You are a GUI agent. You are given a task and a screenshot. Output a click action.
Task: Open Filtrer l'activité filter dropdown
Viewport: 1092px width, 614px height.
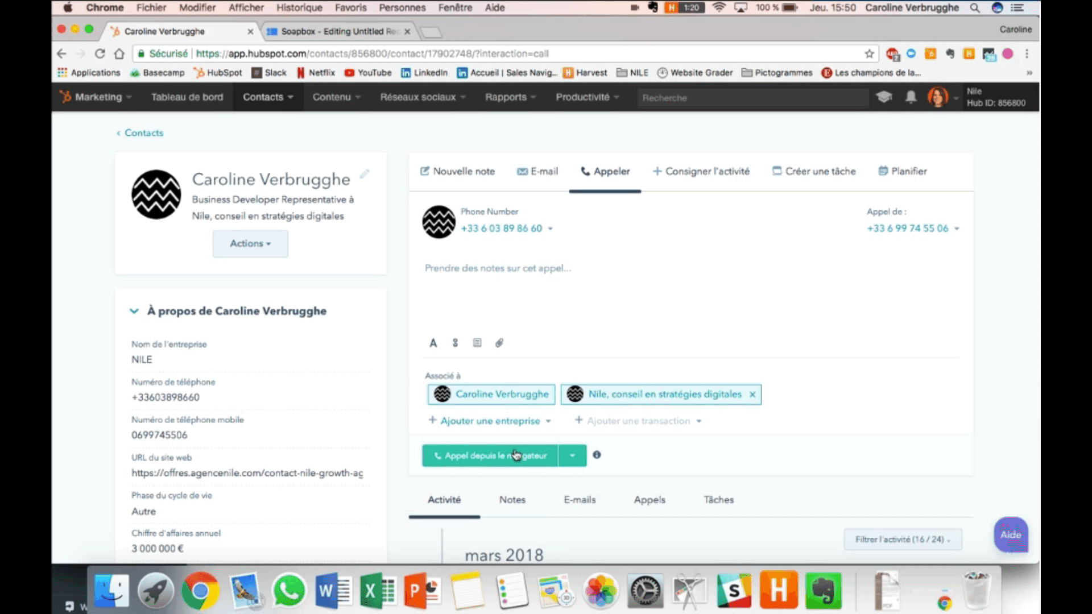[903, 540]
